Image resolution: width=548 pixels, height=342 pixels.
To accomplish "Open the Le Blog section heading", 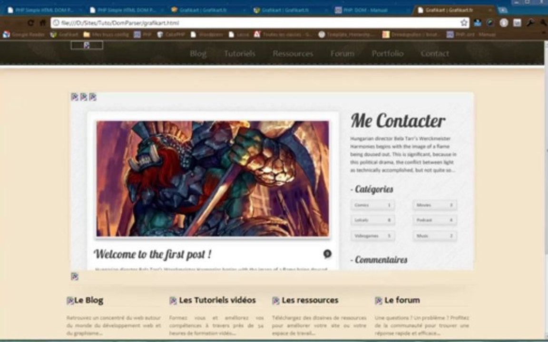I will [x=89, y=300].
